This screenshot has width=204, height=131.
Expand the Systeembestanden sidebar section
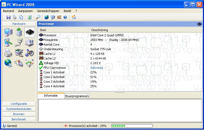coord(19,109)
